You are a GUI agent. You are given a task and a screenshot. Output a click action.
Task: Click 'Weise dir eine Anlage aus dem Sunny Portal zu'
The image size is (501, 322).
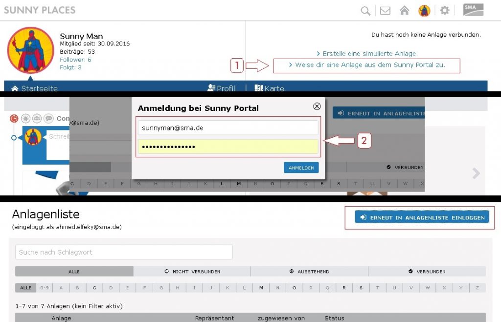coord(367,65)
